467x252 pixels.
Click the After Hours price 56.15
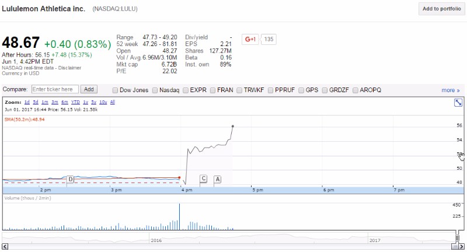pyautogui.click(x=42, y=55)
